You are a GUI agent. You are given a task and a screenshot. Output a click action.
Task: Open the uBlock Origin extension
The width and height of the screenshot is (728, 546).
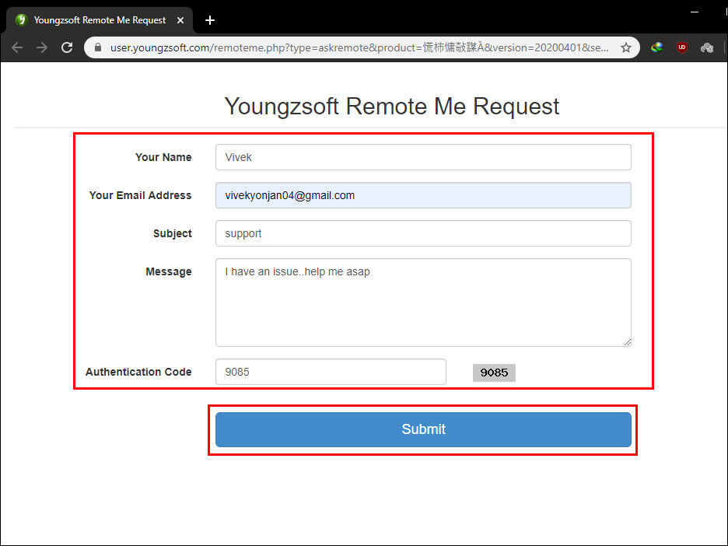coord(681,47)
